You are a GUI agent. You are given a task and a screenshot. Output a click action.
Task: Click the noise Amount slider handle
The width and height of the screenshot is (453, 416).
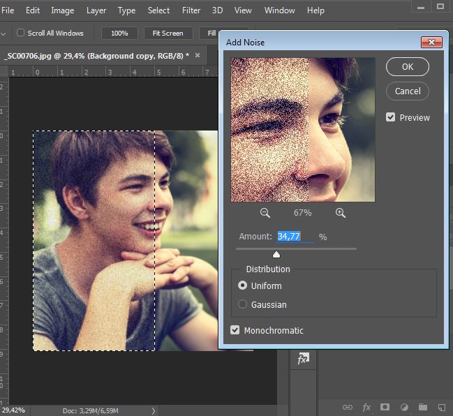click(276, 254)
